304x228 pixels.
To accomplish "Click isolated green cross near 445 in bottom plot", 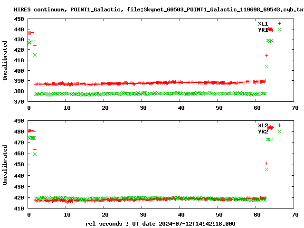I will point(266,170).
